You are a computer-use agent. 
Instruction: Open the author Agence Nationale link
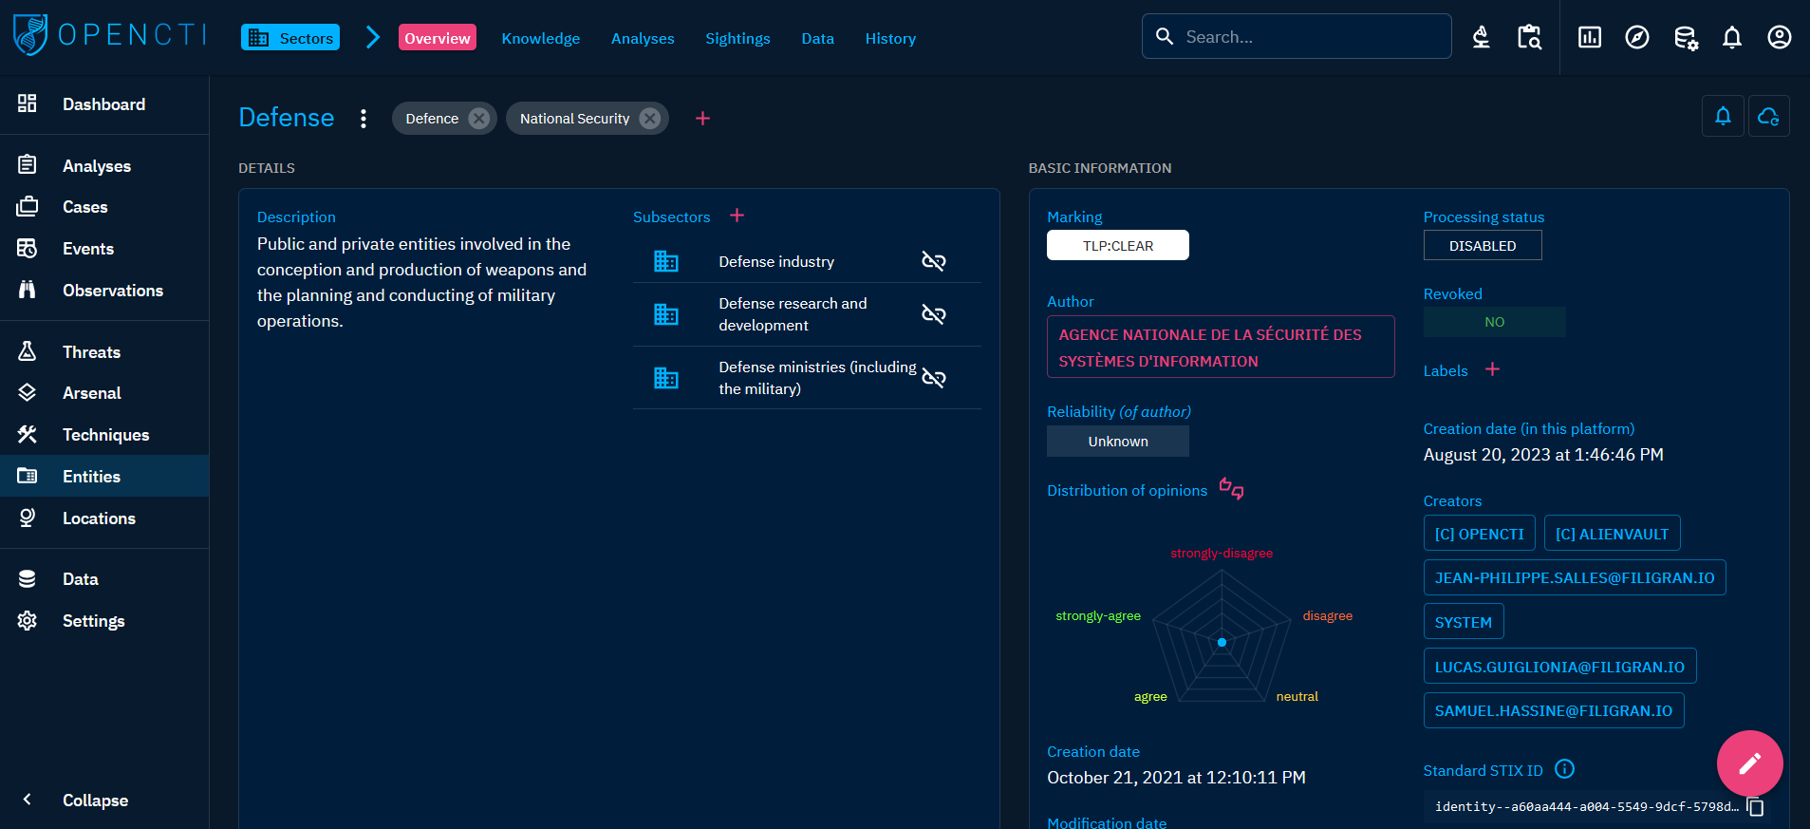pos(1220,348)
